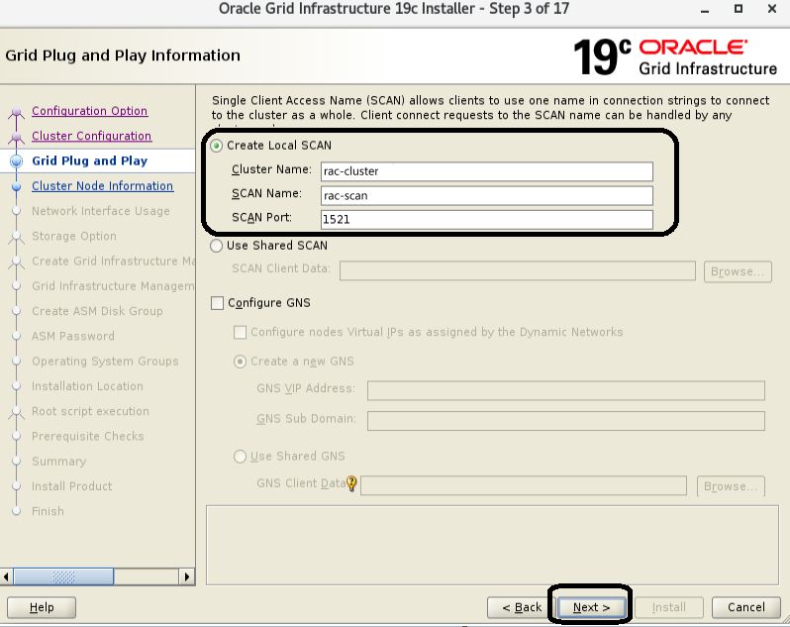The width and height of the screenshot is (790, 627).
Task: Click the Cluster Node Information step bullet
Action: click(16, 186)
